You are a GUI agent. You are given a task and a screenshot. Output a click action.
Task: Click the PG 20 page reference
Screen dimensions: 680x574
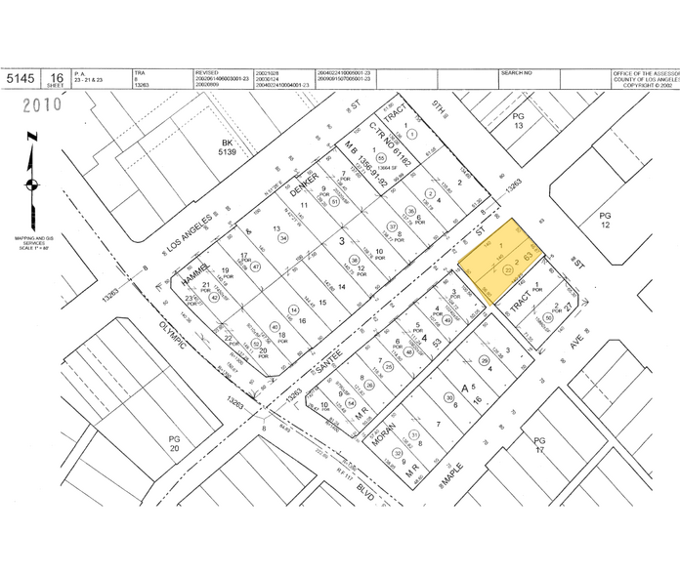click(x=174, y=443)
